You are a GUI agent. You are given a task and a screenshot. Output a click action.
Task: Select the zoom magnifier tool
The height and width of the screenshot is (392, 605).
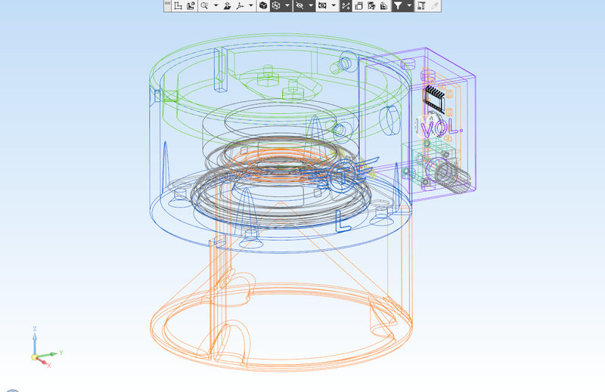(204, 6)
